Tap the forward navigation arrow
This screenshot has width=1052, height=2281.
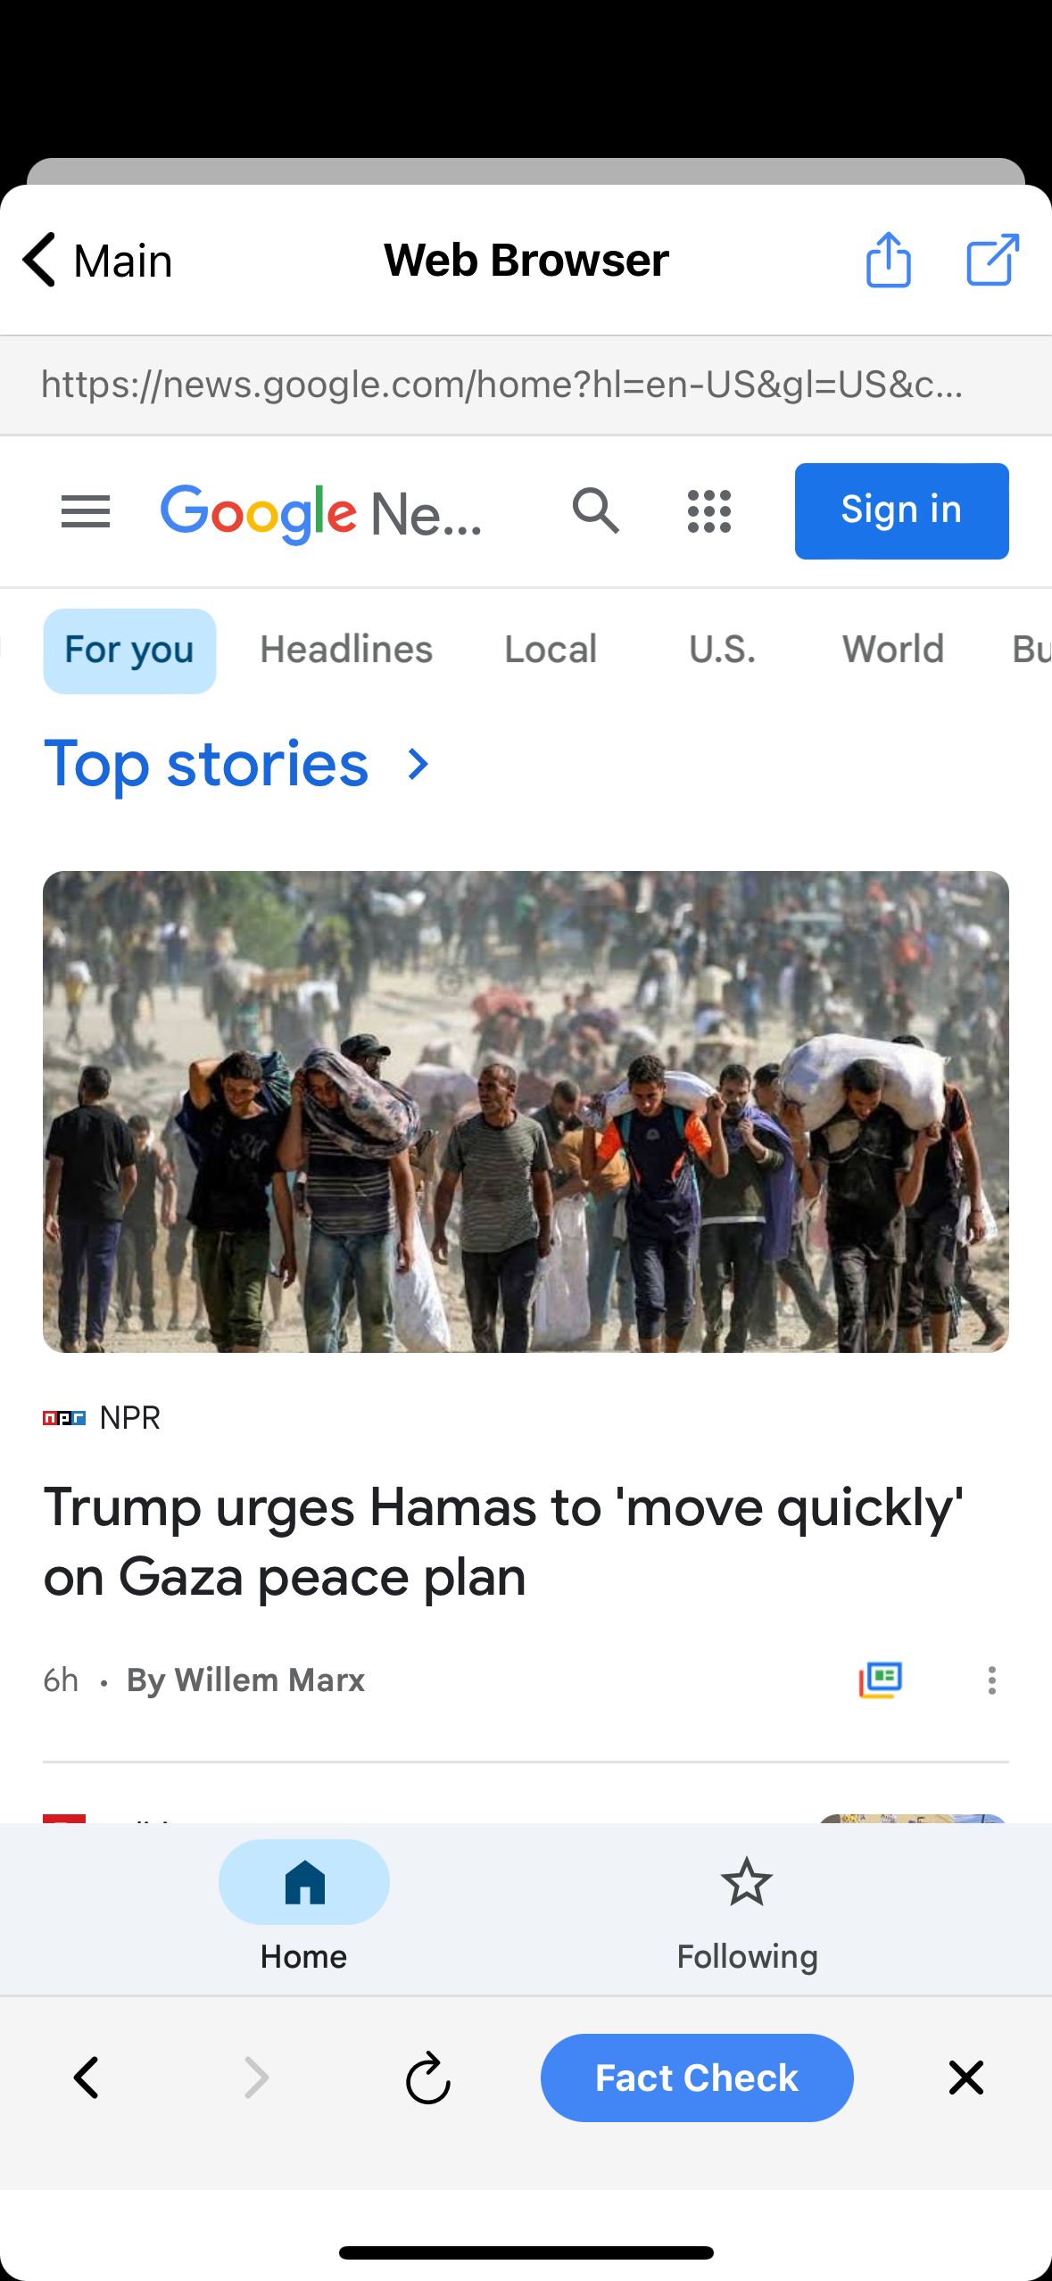click(256, 2078)
